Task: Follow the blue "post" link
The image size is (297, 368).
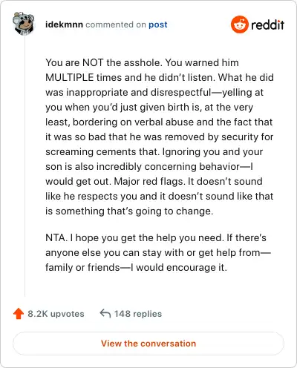Action: tap(158, 25)
